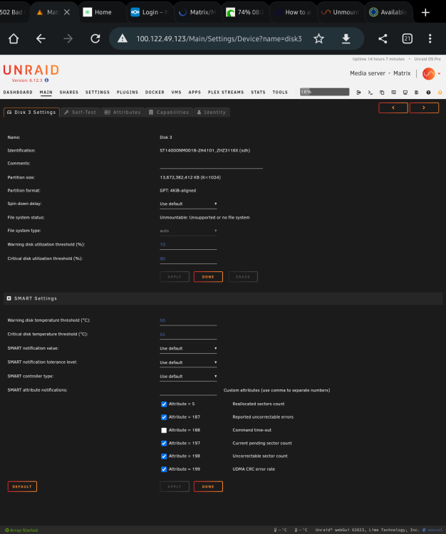Click Done button under disk settings

(x=208, y=277)
